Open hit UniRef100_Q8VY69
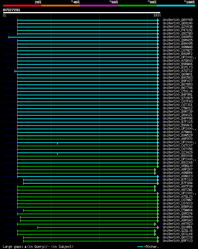Viewport: 198px width, 249px height. click(x=178, y=20)
